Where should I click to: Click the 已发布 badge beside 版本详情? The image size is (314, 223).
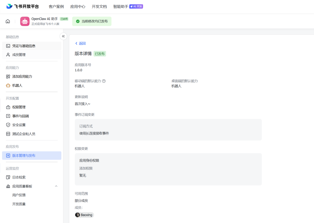tap(99, 54)
